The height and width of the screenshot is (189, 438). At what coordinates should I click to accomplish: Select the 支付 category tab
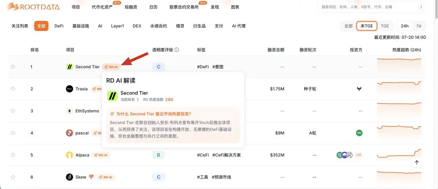tap(219, 26)
